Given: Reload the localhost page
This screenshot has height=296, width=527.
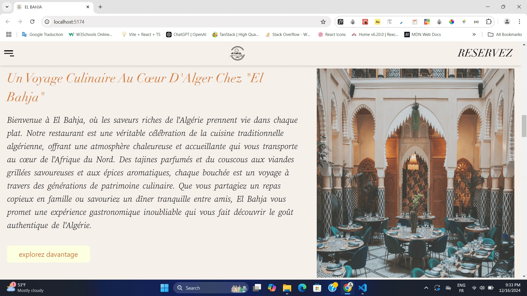Looking at the screenshot, I should (x=32, y=22).
